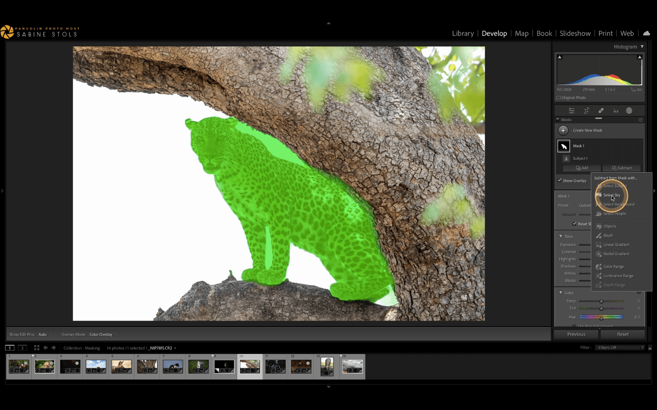Choose Linear Gradient from subtract menu
Image resolution: width=657 pixels, height=410 pixels.
[x=616, y=245]
